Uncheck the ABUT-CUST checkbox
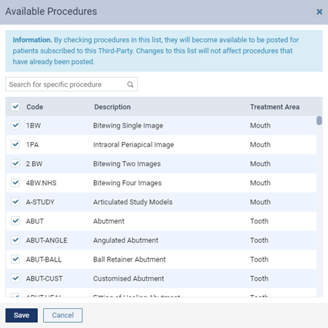 click(x=15, y=278)
